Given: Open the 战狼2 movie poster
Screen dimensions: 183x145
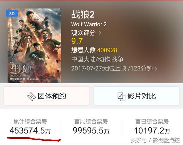Looking at the screenshot, I should (x=34, y=46).
